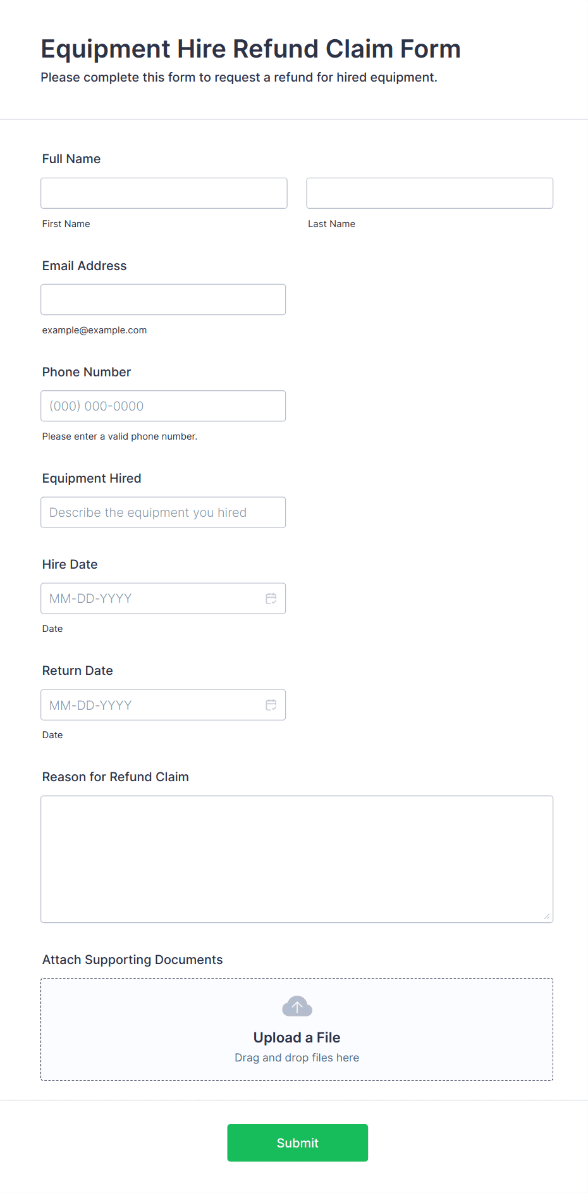Click the "Full Name" field label
The height and width of the screenshot is (1193, 588).
point(71,159)
